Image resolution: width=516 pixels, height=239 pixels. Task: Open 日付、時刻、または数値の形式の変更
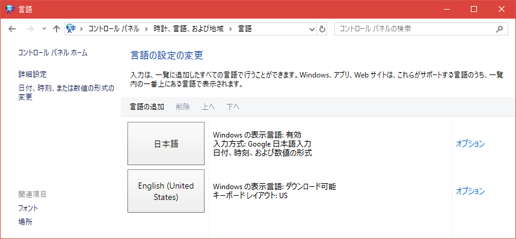pos(66,92)
